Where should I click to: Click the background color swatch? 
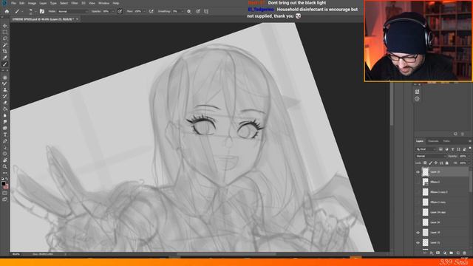[x=6, y=186]
